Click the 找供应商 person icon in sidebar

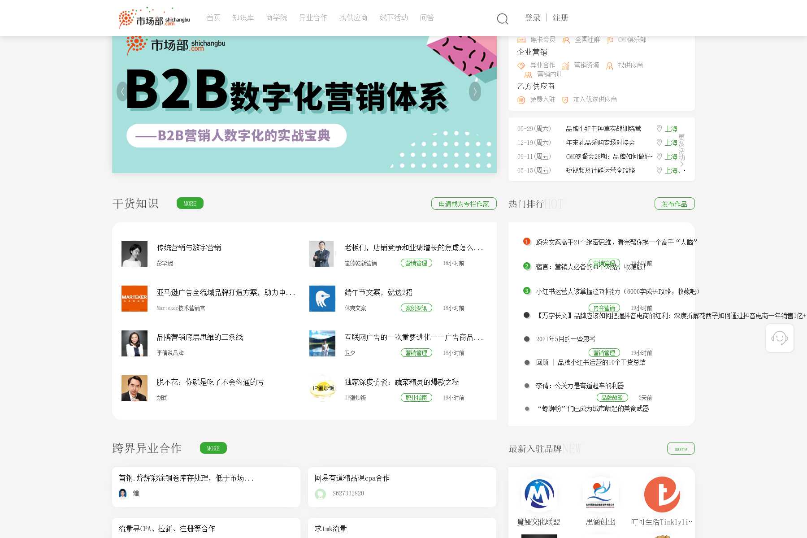pos(610,66)
